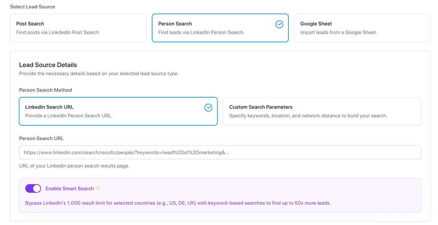Click the 'URL of your LinkedIn person search results page.' hint
Image resolution: width=438 pixels, height=225 pixels.
(x=74, y=166)
